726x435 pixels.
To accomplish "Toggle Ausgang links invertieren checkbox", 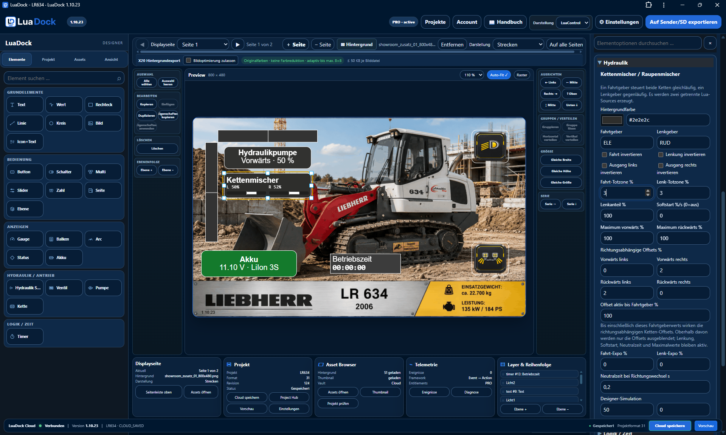I will coord(604,165).
